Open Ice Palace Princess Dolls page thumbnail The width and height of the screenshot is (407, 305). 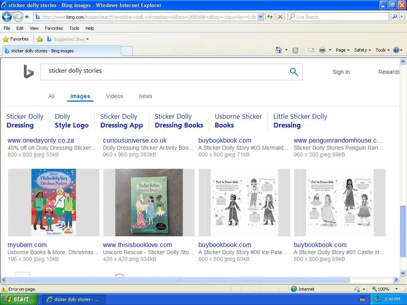(244, 202)
